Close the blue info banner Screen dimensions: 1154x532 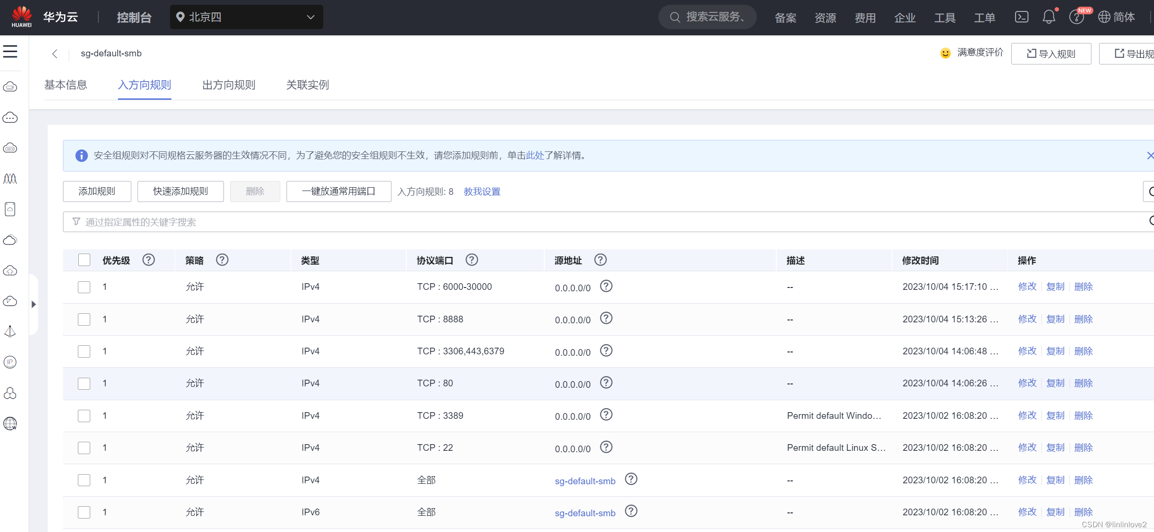click(1150, 156)
